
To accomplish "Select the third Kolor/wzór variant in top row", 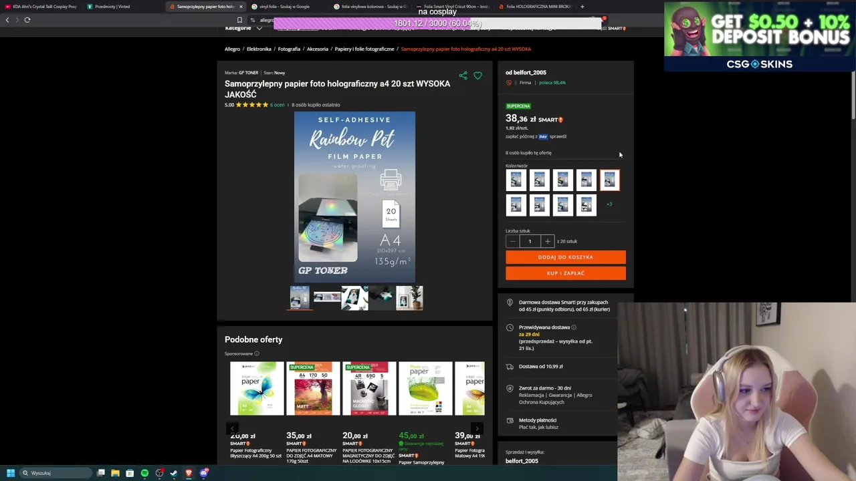I will pos(562,180).
